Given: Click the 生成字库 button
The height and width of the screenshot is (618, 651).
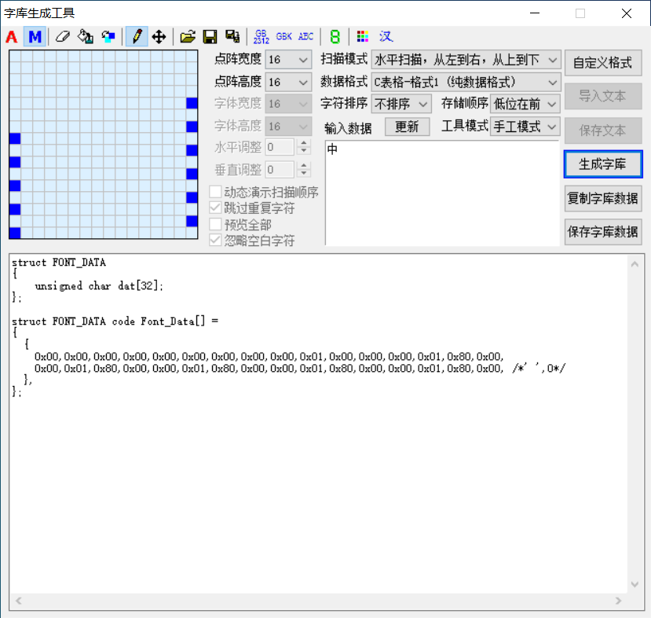Looking at the screenshot, I should [x=603, y=164].
